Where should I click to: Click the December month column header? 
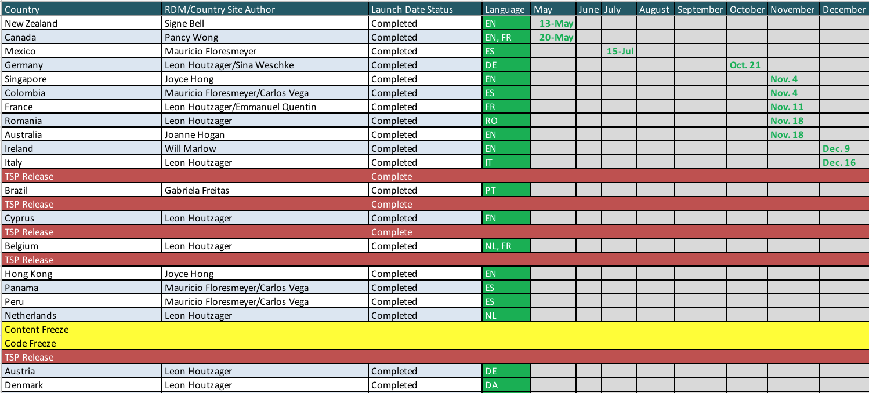pos(843,9)
